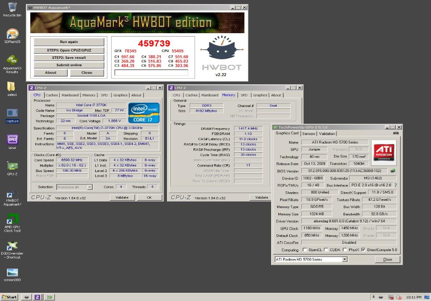Enable the PhysX checkbox in GPU-Z

pyautogui.click(x=345, y=250)
